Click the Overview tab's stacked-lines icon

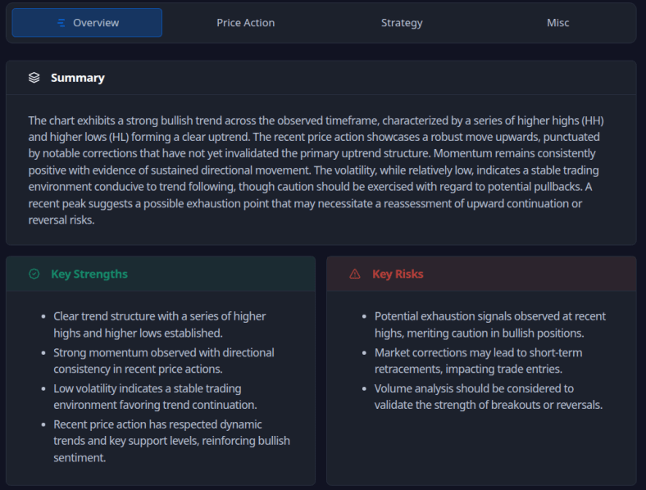[61, 23]
